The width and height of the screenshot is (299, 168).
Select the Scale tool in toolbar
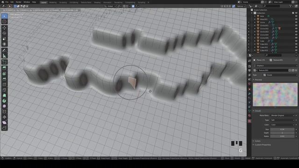(4, 39)
